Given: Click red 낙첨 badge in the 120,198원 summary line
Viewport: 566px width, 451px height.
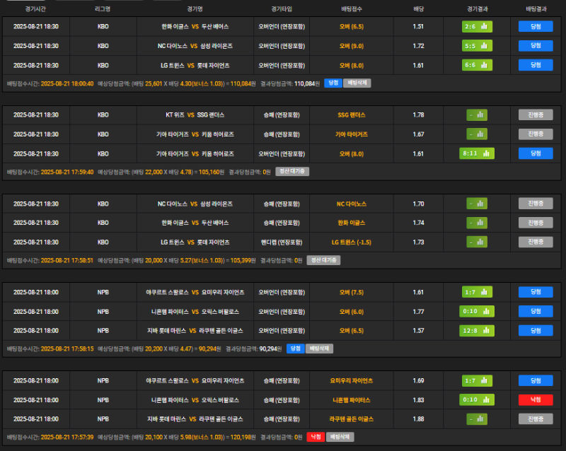Looking at the screenshot, I should pyautogui.click(x=316, y=437).
